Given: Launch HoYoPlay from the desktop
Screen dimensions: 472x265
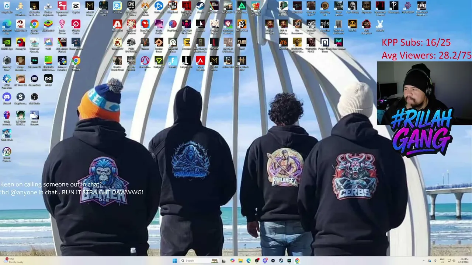Looking at the screenshot, I should [117, 7].
